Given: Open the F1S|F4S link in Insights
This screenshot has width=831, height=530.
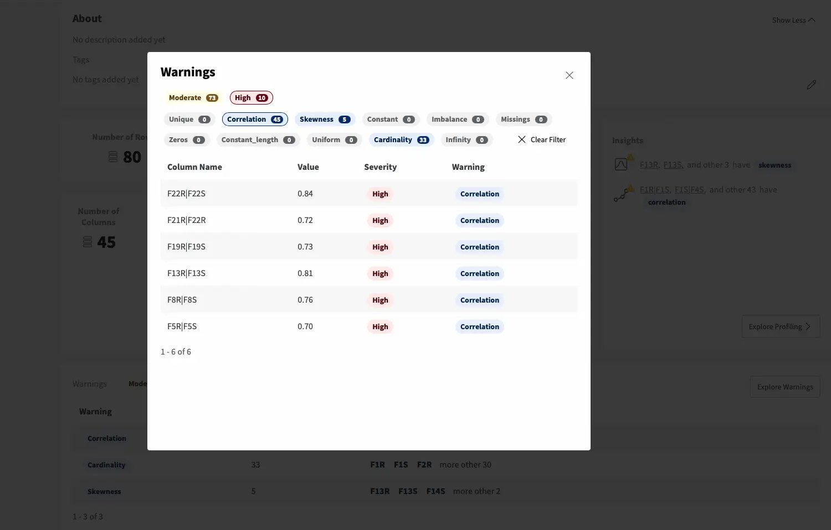Looking at the screenshot, I should click(689, 190).
